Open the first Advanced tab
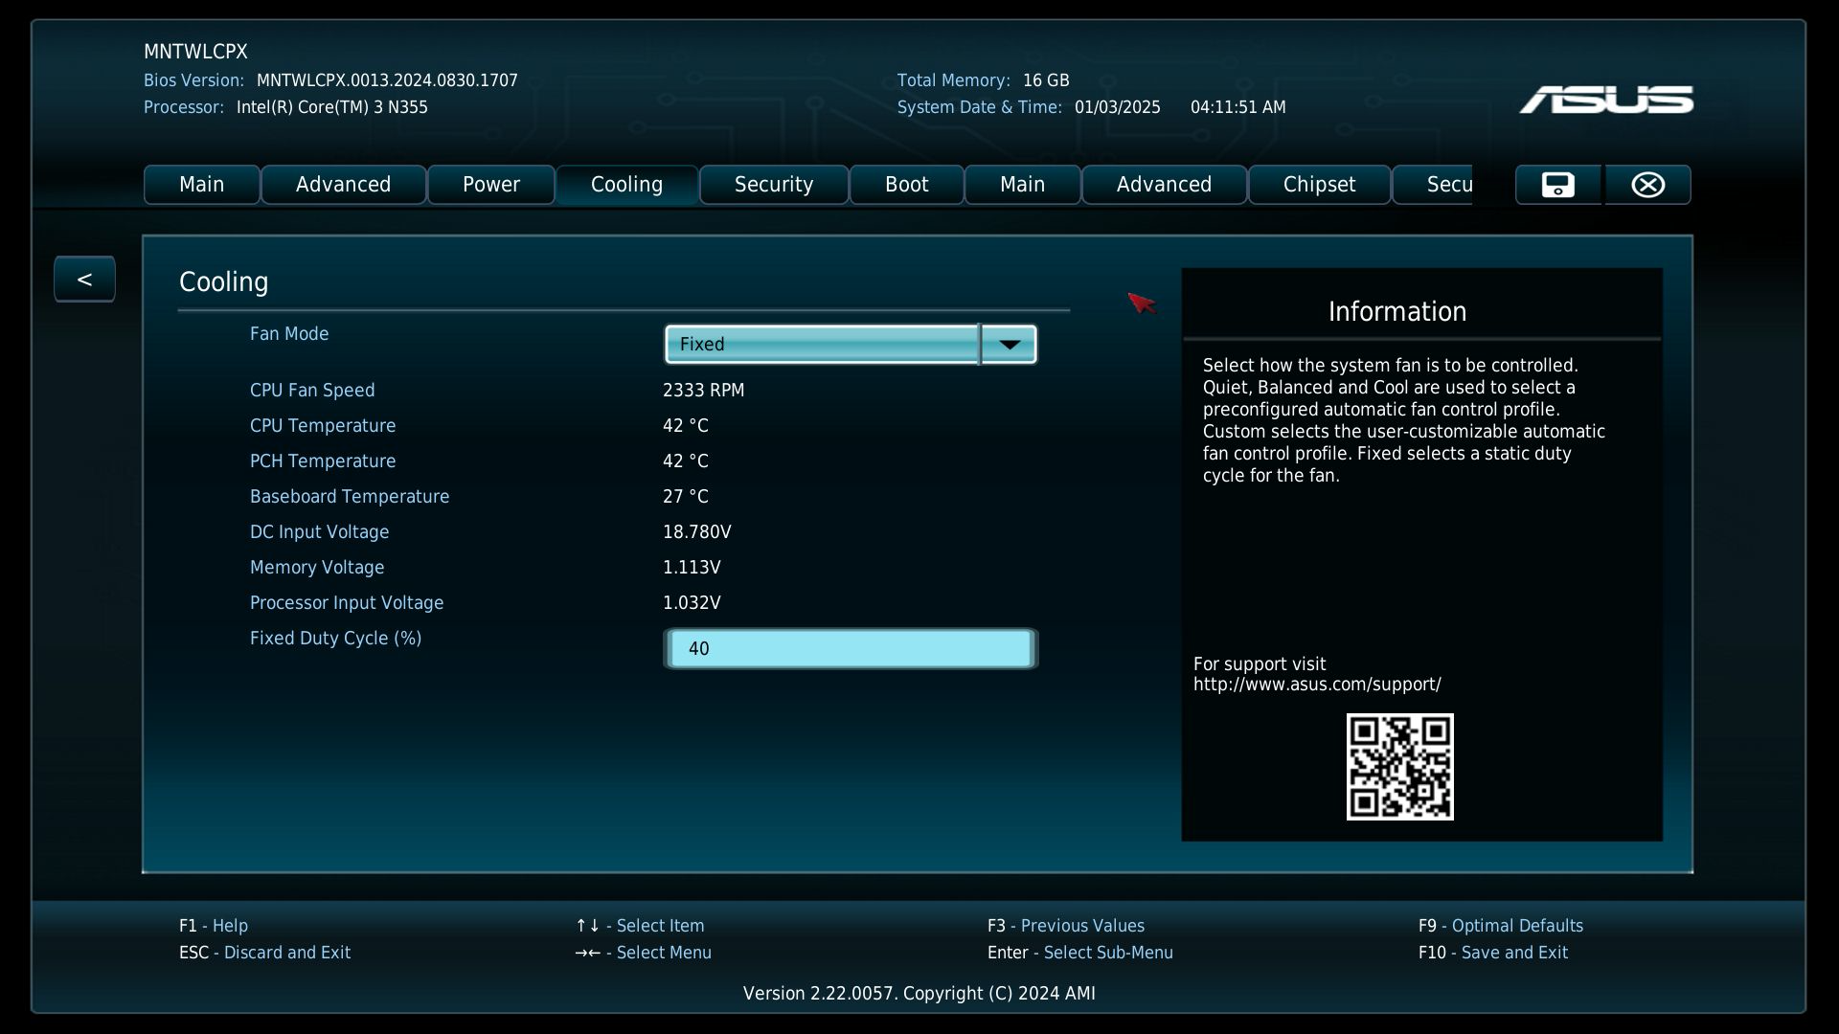Screen dimensions: 1839x1034 343,185
